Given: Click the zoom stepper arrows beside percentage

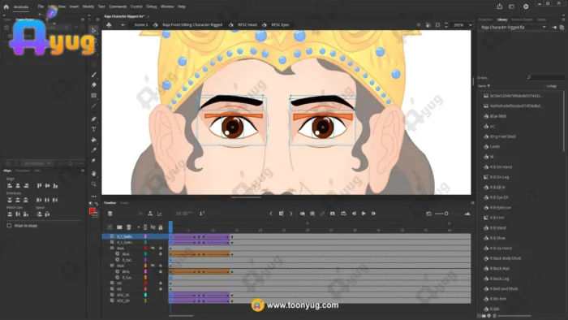Looking at the screenshot, I should [x=446, y=25].
